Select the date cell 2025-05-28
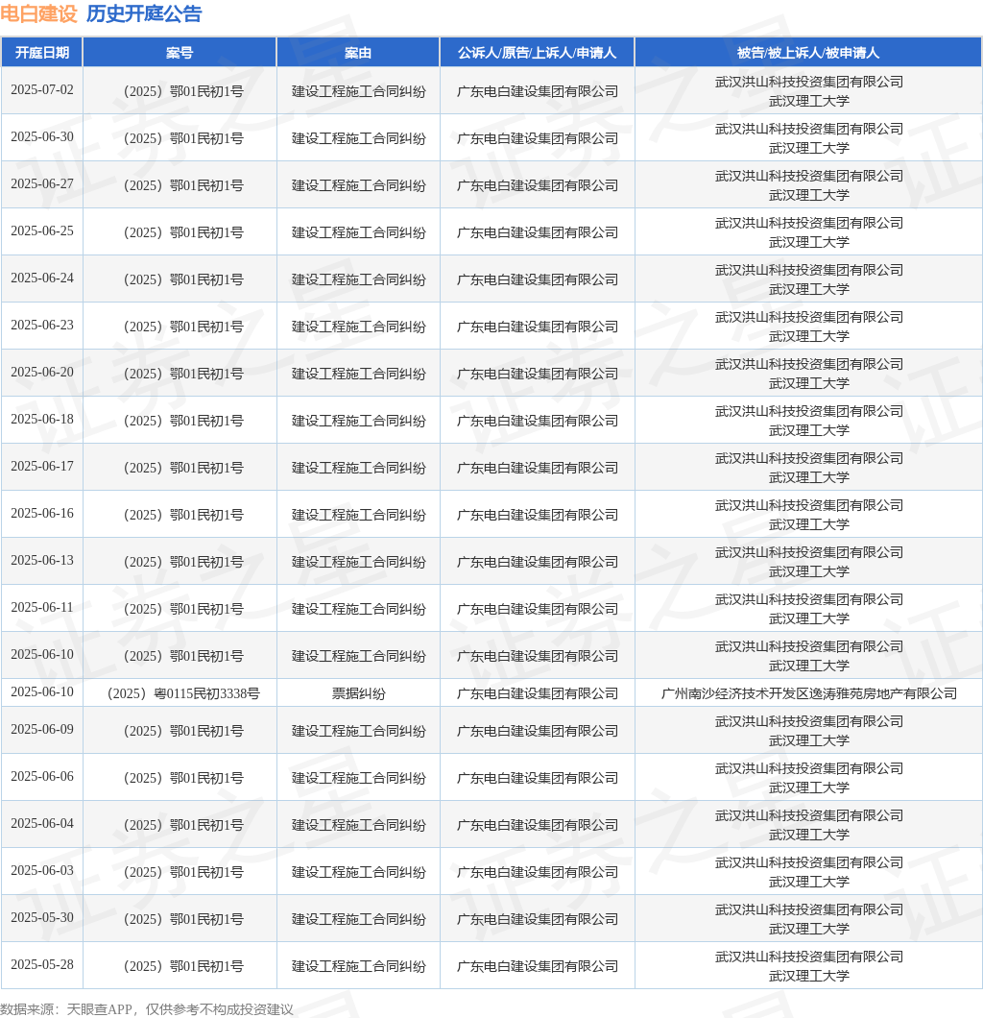Viewport: 983px width, 1018px height. (x=42, y=965)
